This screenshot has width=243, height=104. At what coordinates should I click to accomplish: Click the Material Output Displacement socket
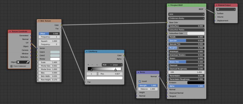tap(215, 20)
